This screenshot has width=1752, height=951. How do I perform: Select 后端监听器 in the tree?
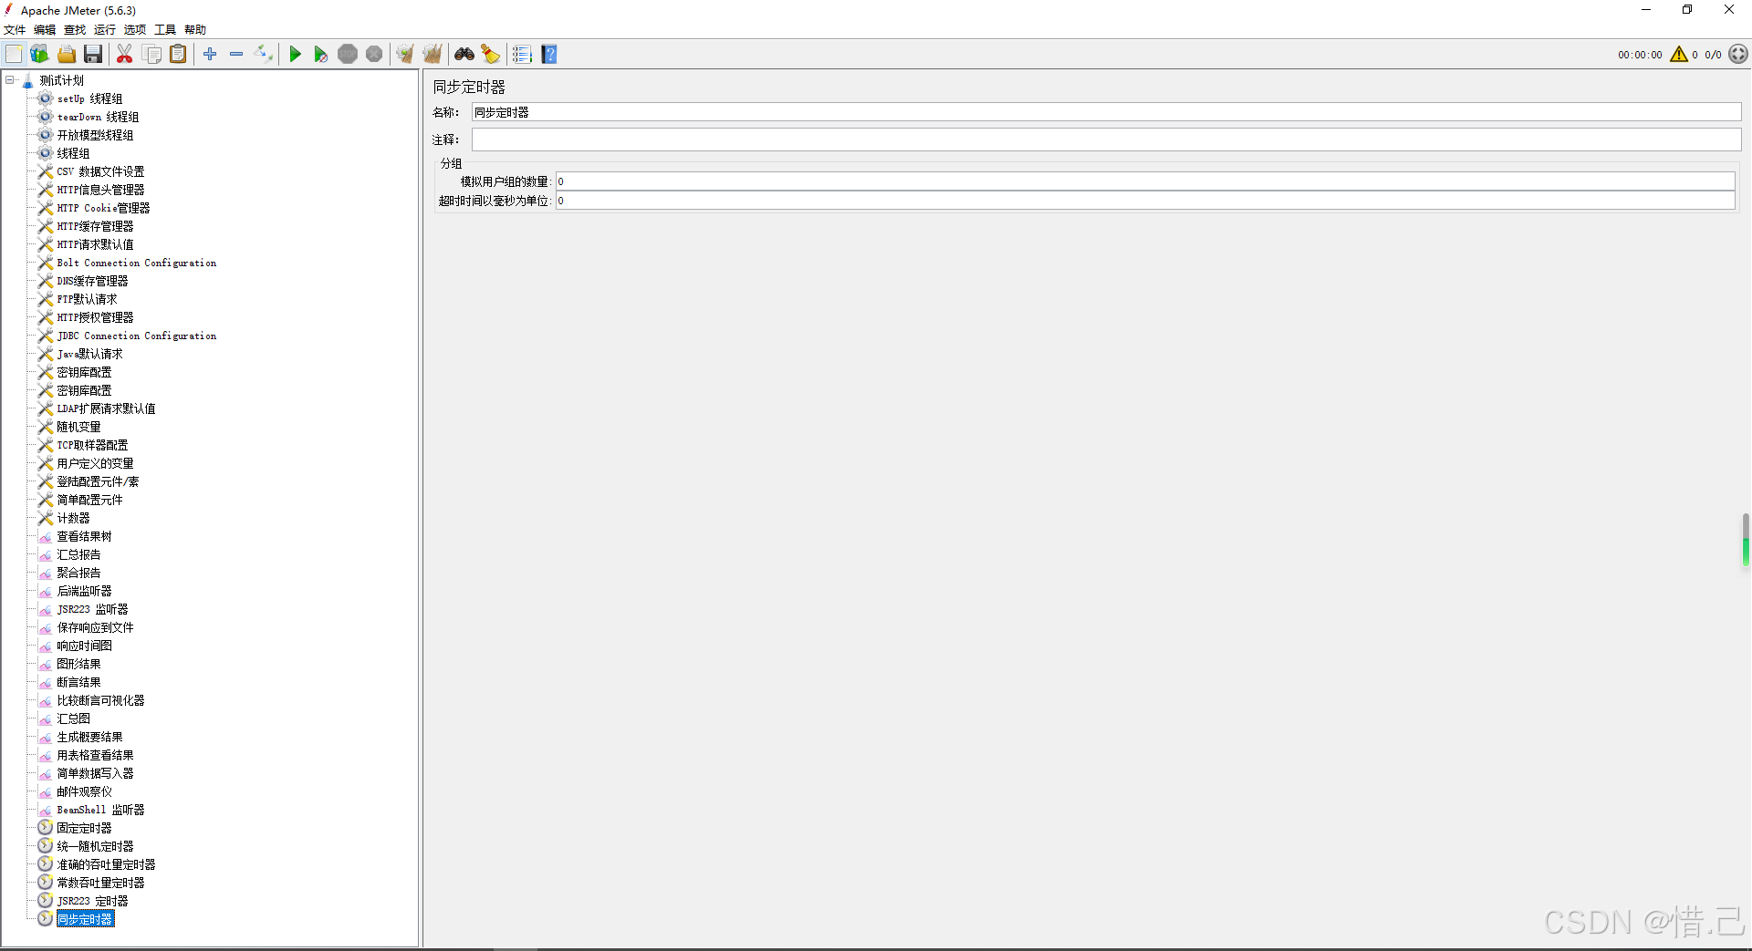(84, 591)
